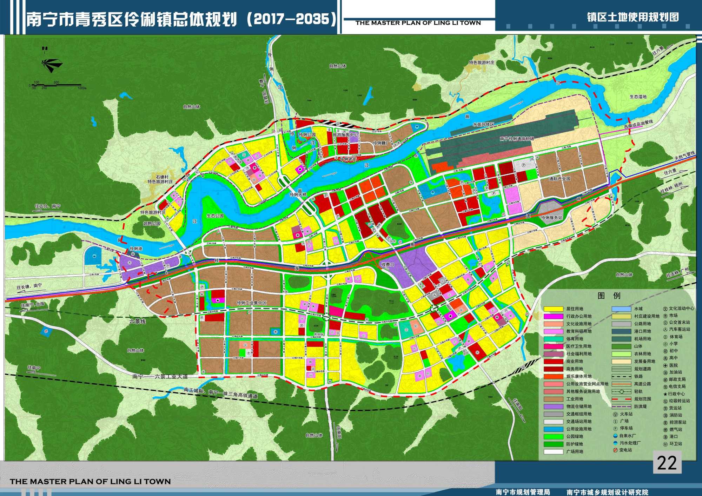Click the airport land legend swatch
Image resolution: width=702 pixels, height=496 pixels.
point(621,339)
